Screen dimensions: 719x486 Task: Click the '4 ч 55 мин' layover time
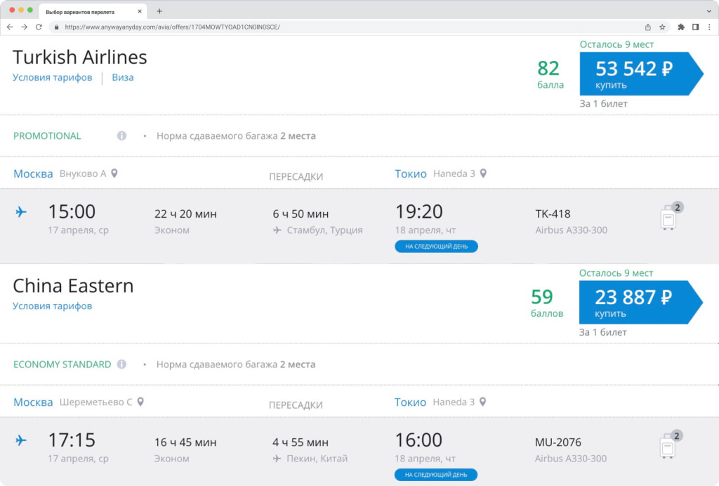click(301, 442)
